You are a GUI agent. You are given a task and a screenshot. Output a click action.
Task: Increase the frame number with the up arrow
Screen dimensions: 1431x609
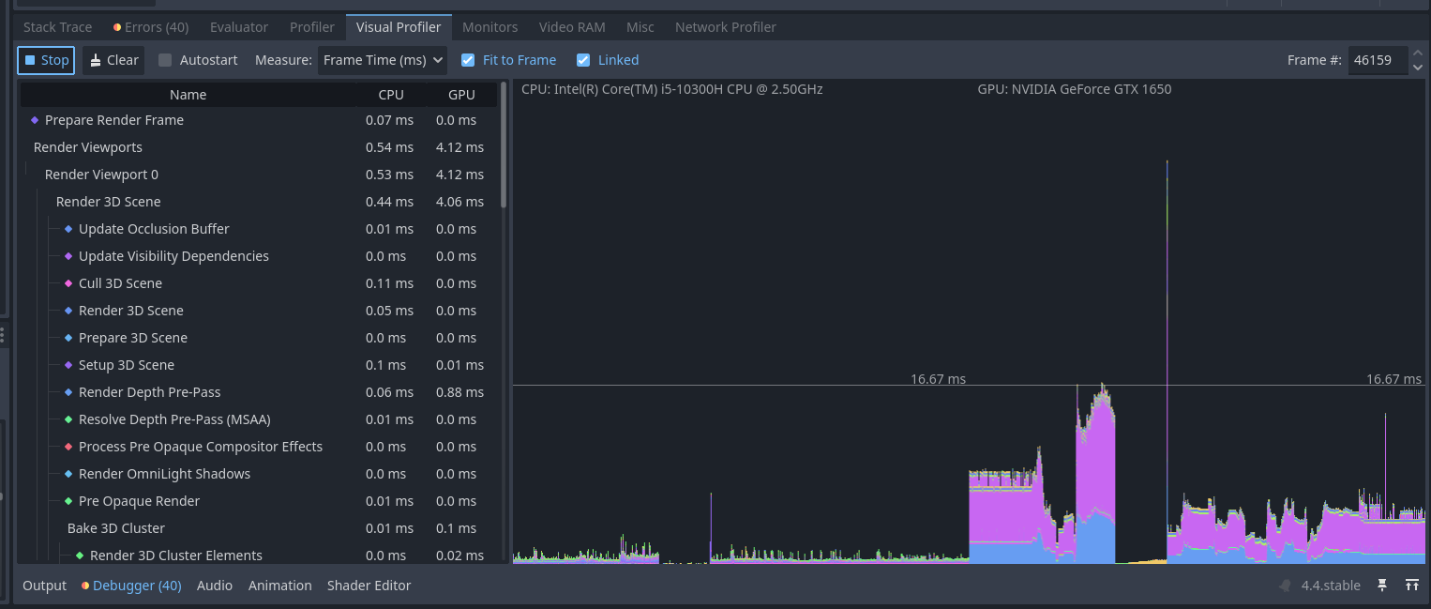click(x=1416, y=54)
